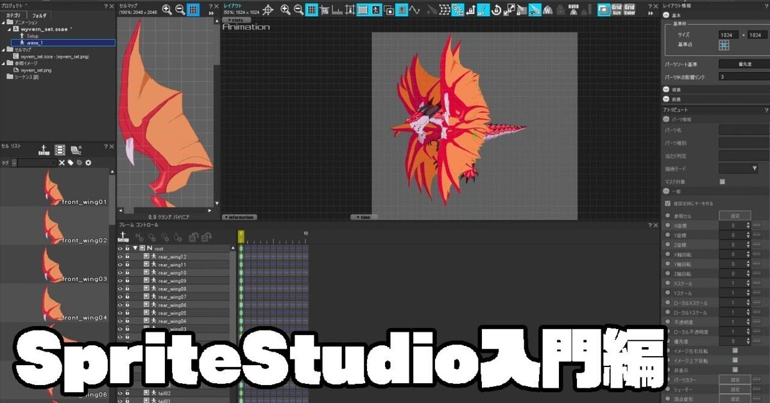Image resolution: width=770 pixels, height=403 pixels.
Task: Expand the information overlay bar
Action: (240, 217)
